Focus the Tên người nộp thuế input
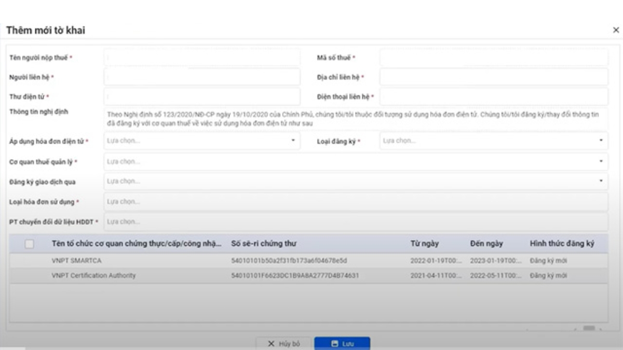 [201, 58]
